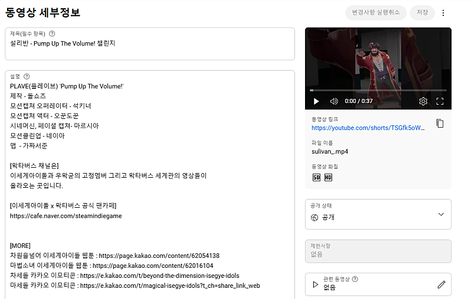Screen dimensions: 472x299
Task: Click the [MORE] line in description
Action: tap(20, 245)
